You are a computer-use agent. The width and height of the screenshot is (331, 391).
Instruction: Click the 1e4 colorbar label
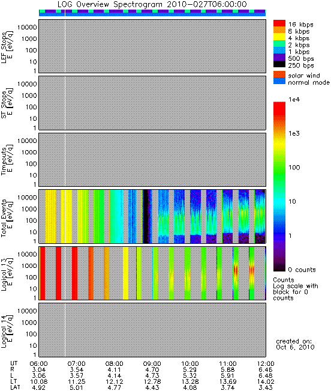pos(294,100)
